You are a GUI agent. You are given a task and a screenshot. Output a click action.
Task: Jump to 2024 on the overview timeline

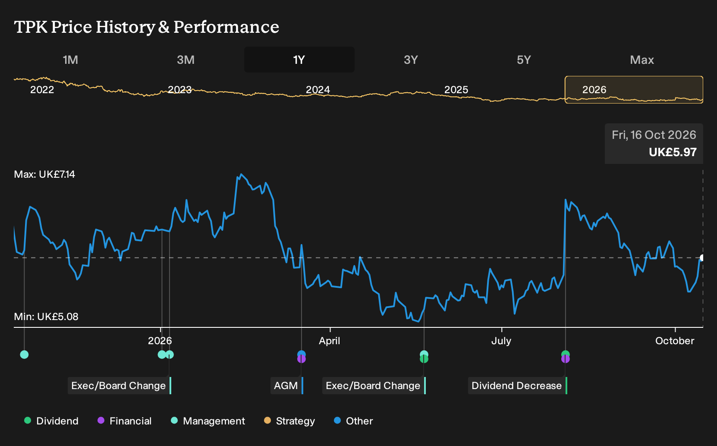coord(318,90)
